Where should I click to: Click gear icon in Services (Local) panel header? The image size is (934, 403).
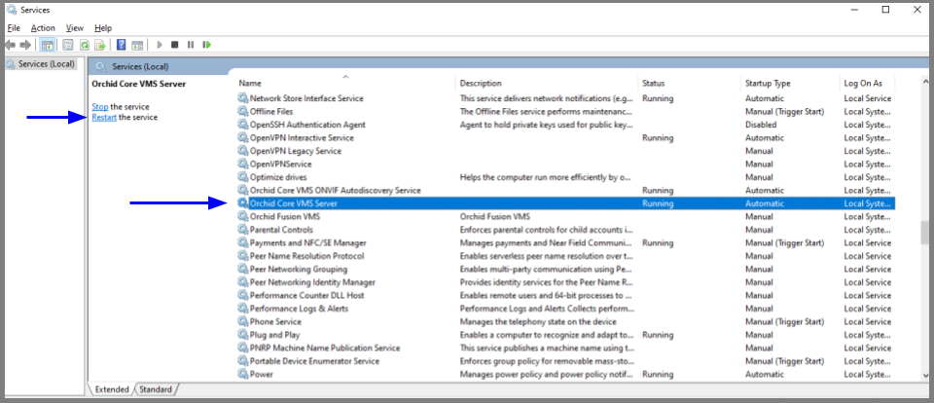[x=100, y=67]
